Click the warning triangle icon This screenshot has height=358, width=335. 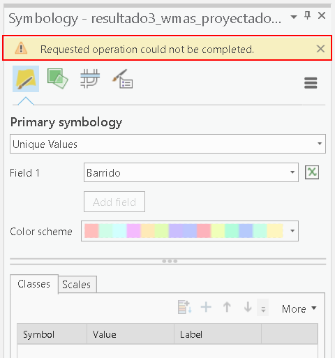pos(21,48)
